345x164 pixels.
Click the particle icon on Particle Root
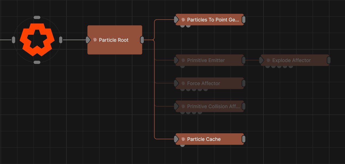pos(95,40)
